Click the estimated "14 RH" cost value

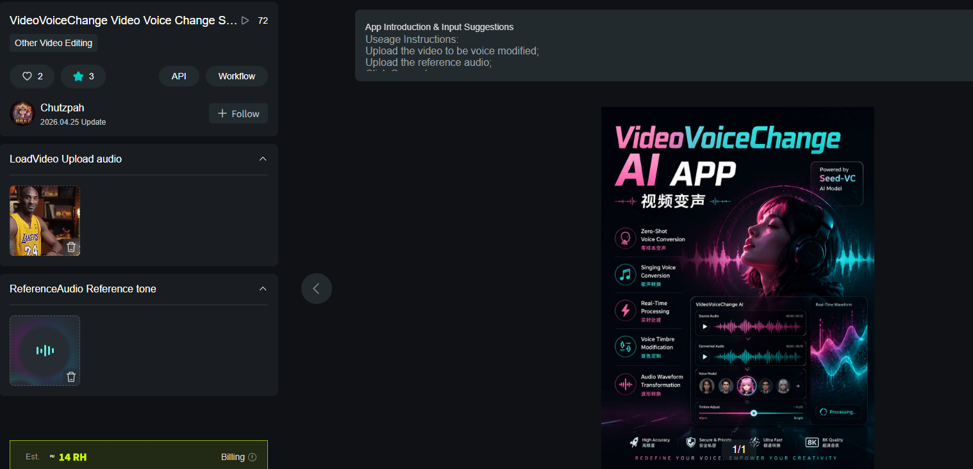pyautogui.click(x=72, y=457)
